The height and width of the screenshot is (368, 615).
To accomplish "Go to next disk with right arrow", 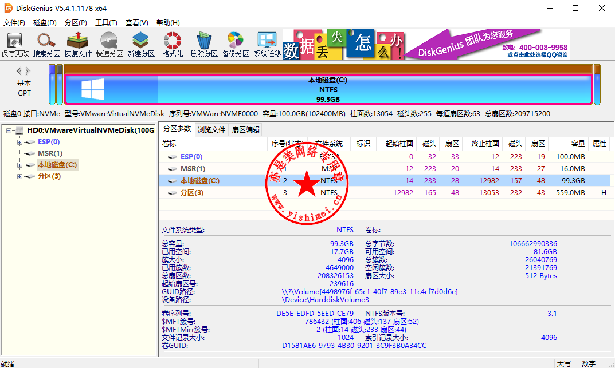I will coord(28,71).
